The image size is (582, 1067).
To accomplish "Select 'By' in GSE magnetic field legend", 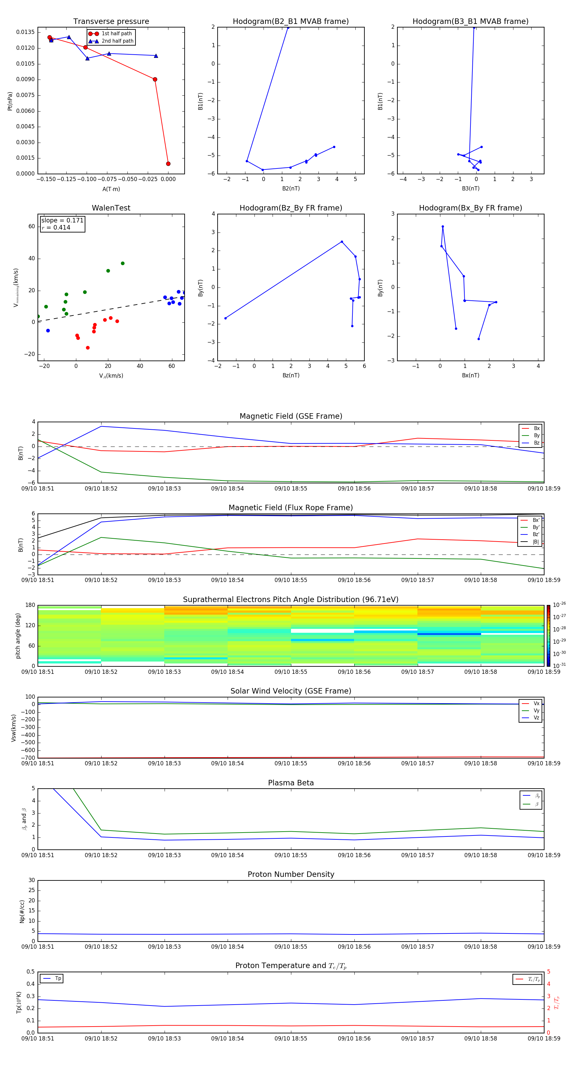I will pos(531,435).
